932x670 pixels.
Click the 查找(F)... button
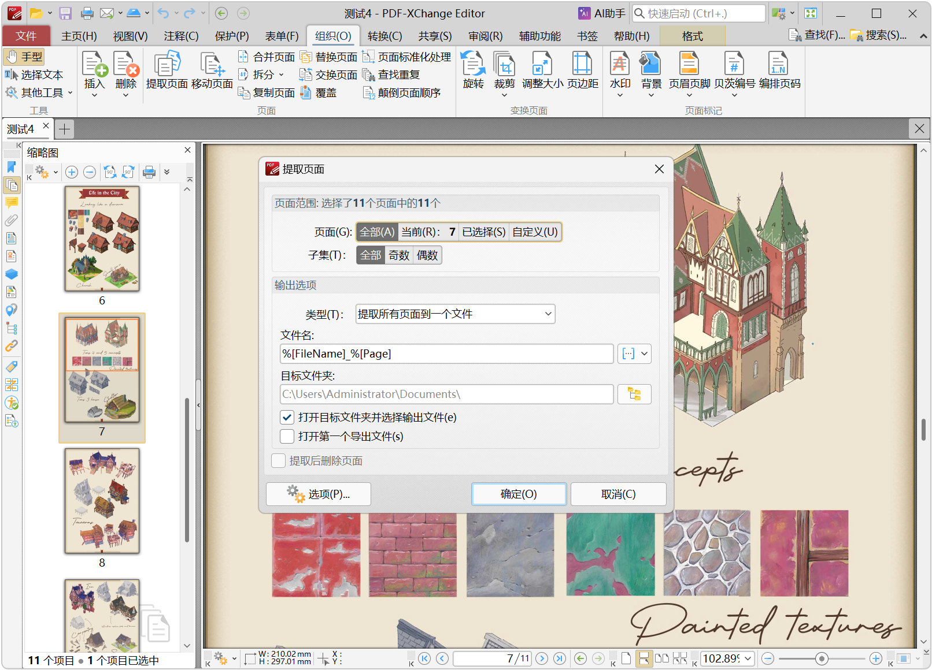[816, 36]
